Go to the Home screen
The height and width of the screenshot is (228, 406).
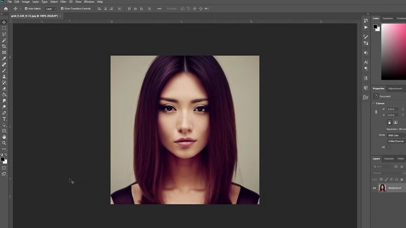pos(6,9)
